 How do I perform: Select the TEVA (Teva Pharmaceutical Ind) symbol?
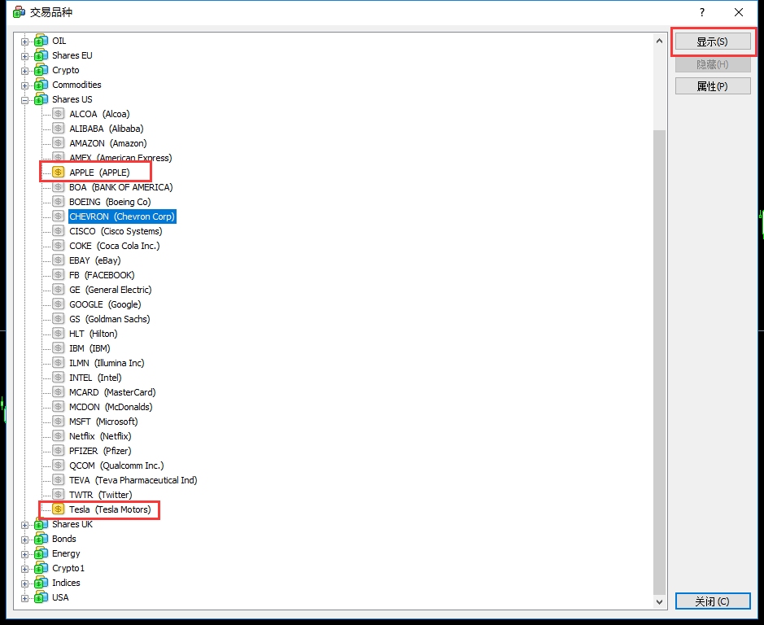tap(133, 479)
